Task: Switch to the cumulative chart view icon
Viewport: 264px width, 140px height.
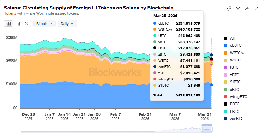Action: (18, 24)
